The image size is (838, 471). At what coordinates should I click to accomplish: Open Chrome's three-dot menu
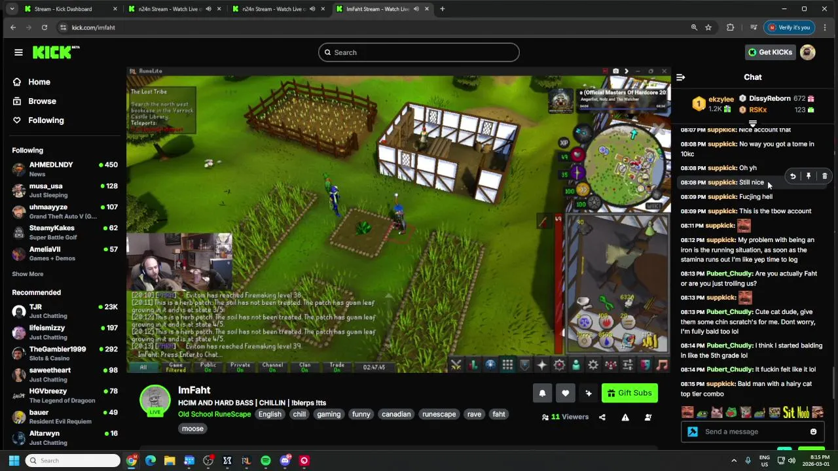click(x=825, y=27)
